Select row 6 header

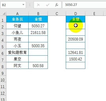[3, 52]
